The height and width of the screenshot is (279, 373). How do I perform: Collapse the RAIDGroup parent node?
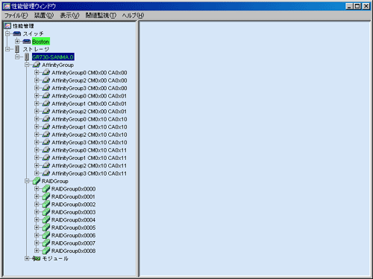(x=27, y=181)
